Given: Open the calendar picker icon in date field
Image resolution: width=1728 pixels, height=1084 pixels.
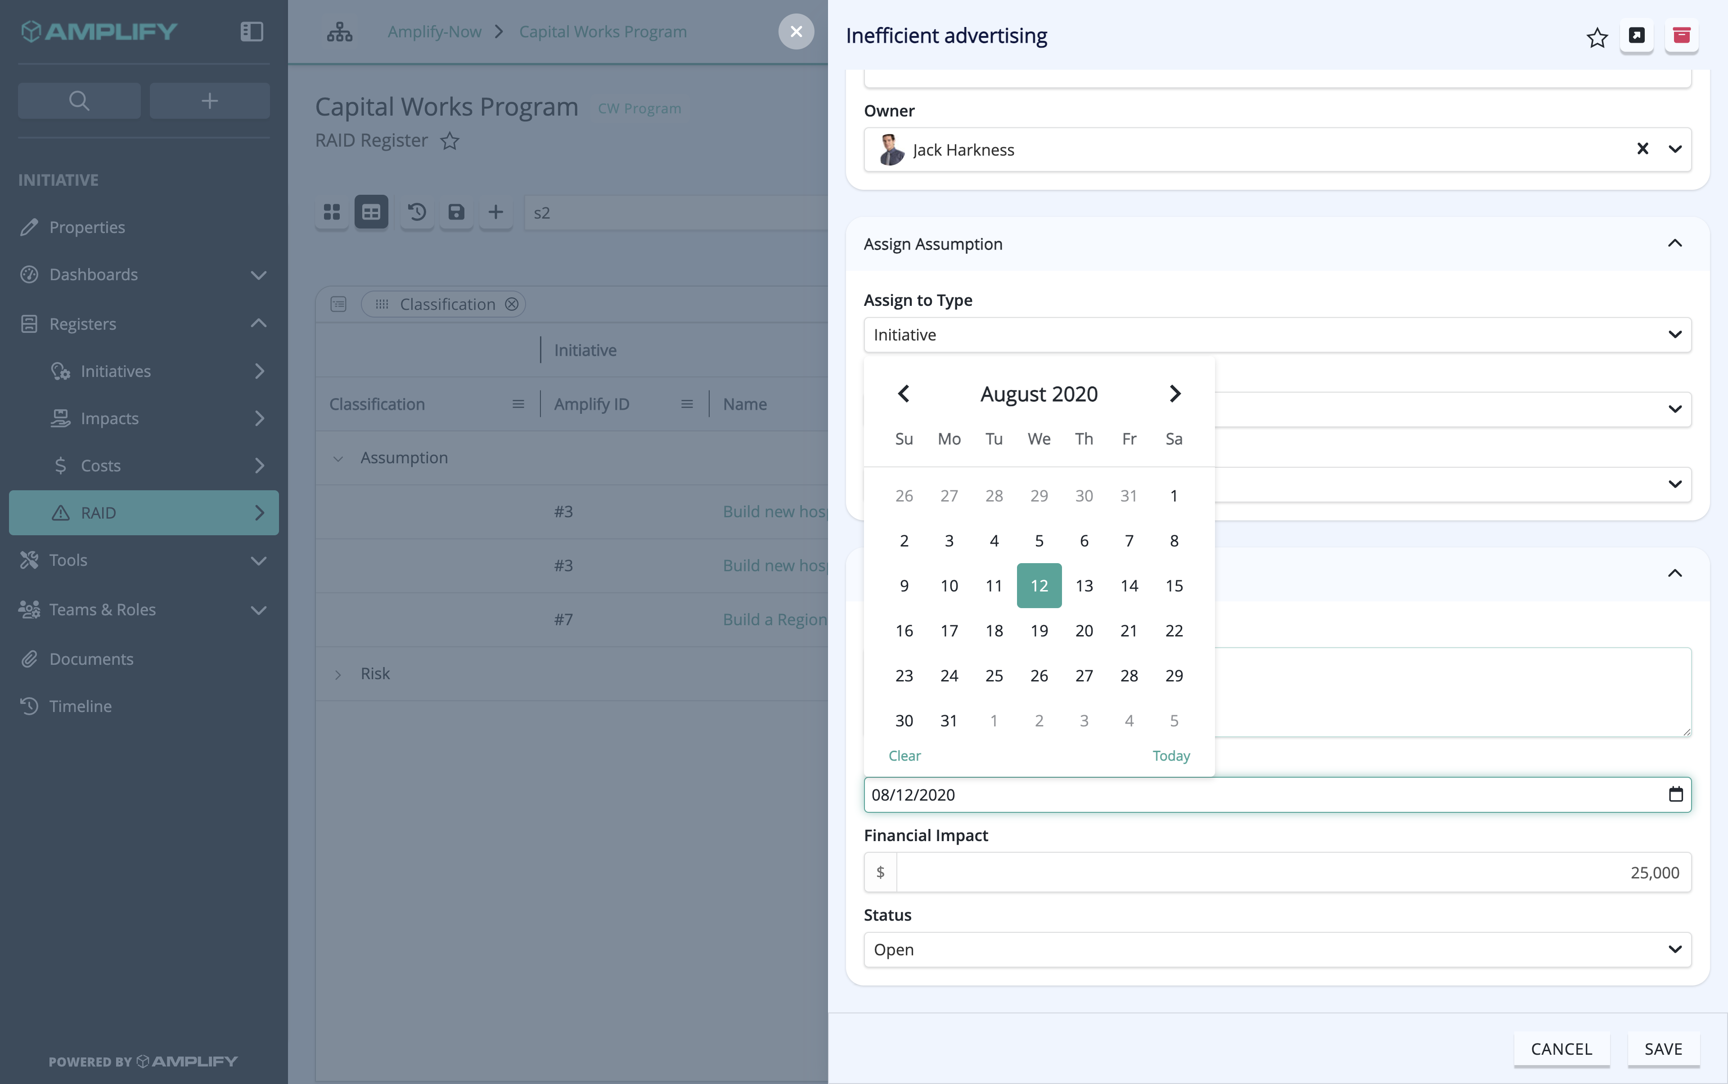Looking at the screenshot, I should tap(1676, 794).
